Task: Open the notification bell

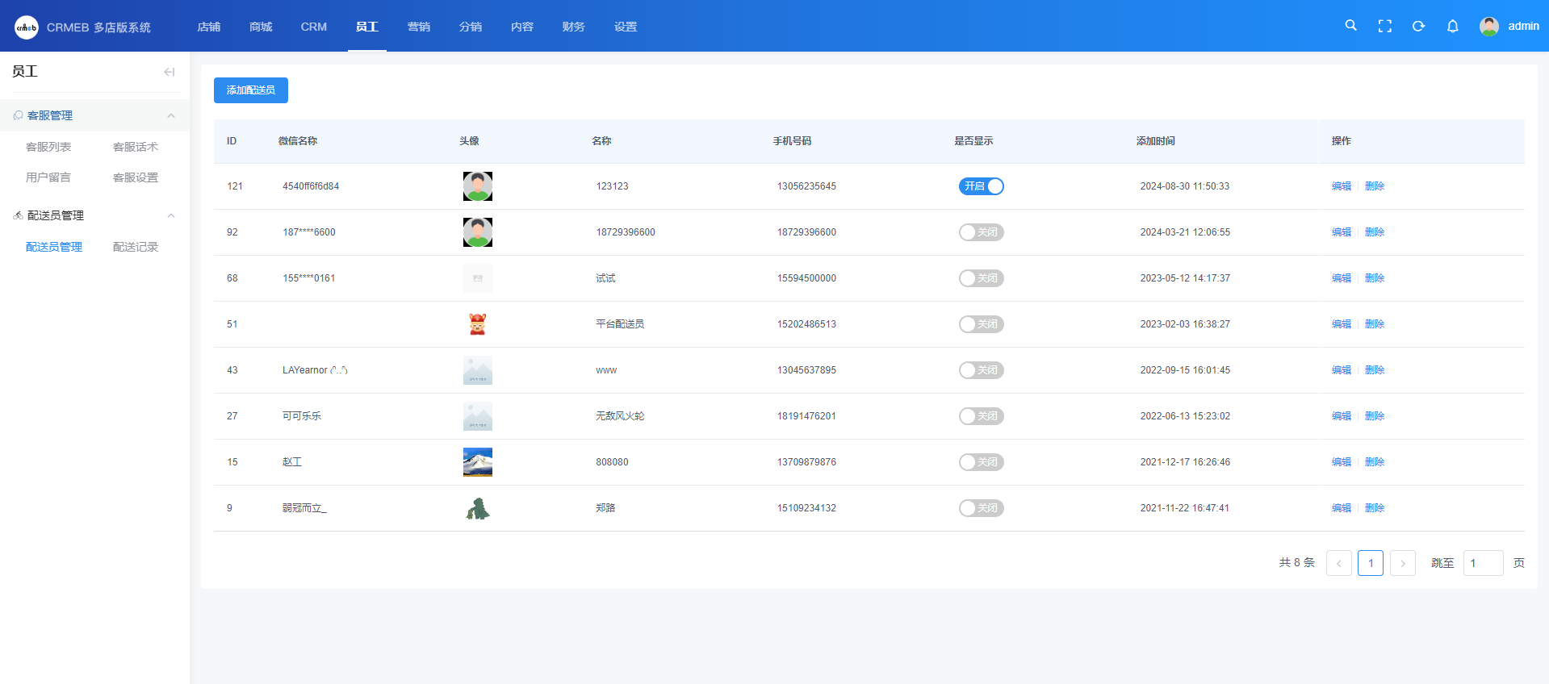Action: (x=1452, y=26)
